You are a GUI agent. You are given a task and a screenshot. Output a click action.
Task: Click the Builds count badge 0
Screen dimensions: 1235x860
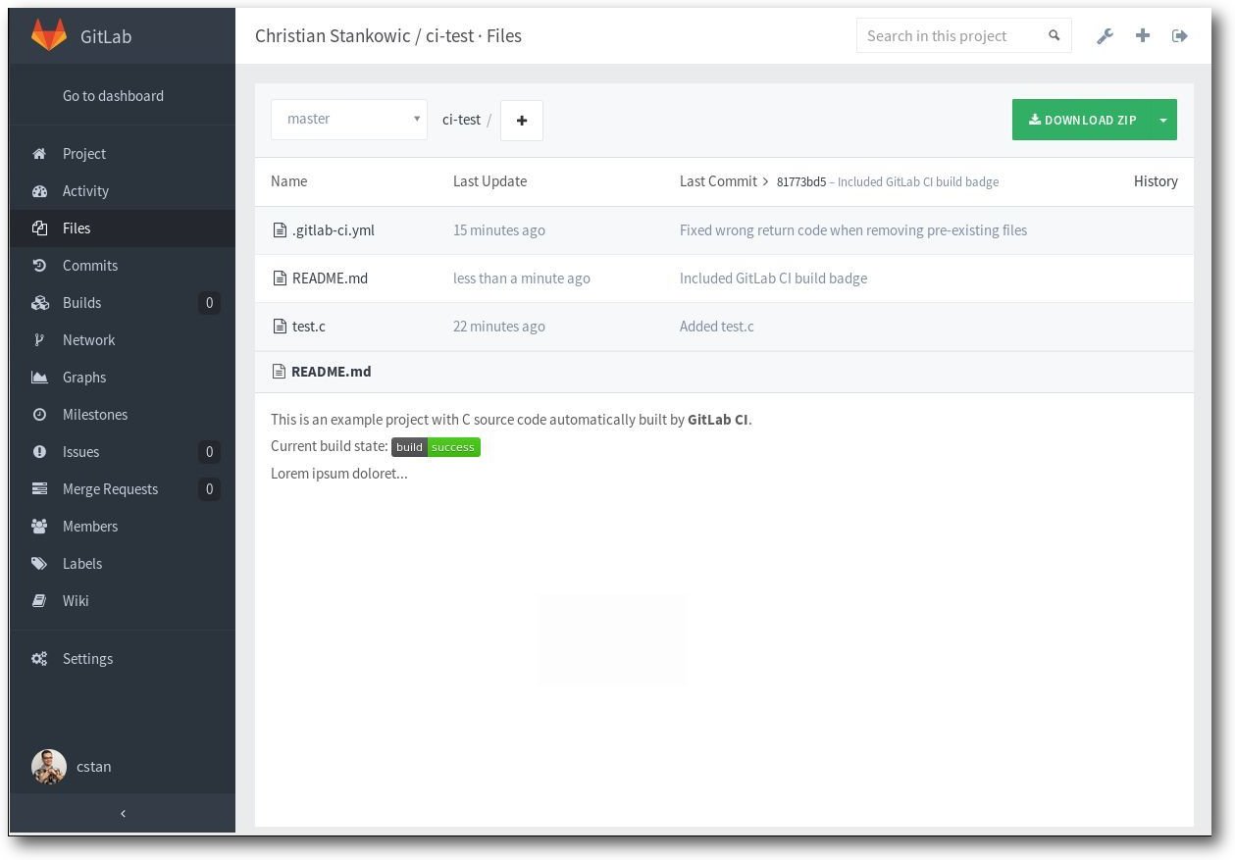(209, 303)
